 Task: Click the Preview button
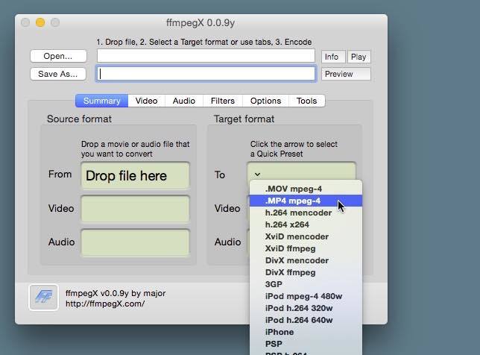click(x=346, y=74)
